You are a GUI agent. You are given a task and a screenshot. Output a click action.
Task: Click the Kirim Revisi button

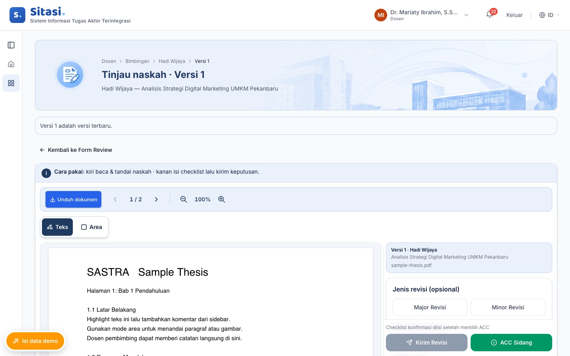[427, 343]
